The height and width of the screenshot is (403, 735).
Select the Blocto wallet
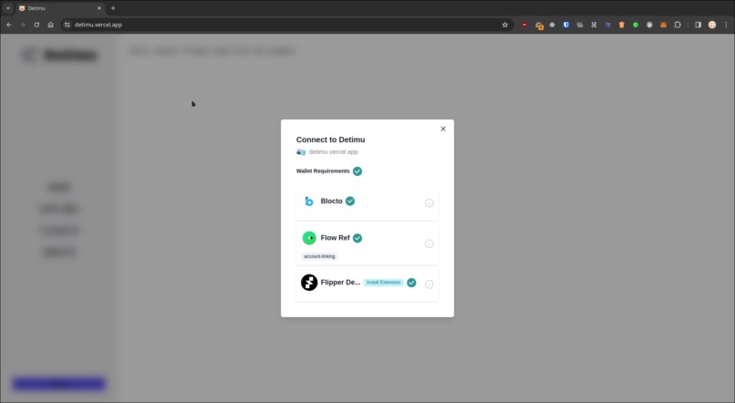click(367, 204)
